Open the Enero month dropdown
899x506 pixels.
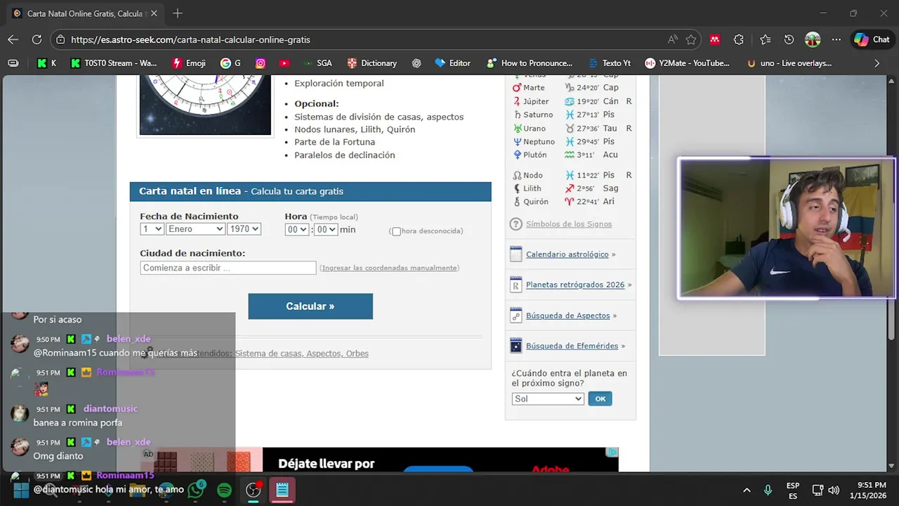click(195, 229)
